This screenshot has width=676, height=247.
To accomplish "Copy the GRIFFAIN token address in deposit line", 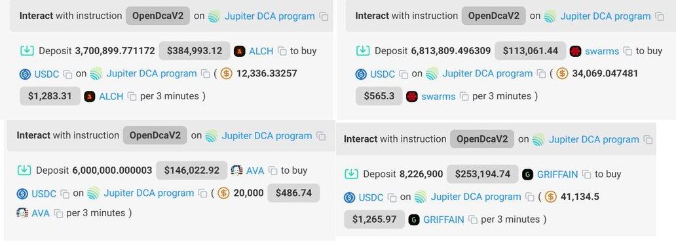I will point(586,174).
